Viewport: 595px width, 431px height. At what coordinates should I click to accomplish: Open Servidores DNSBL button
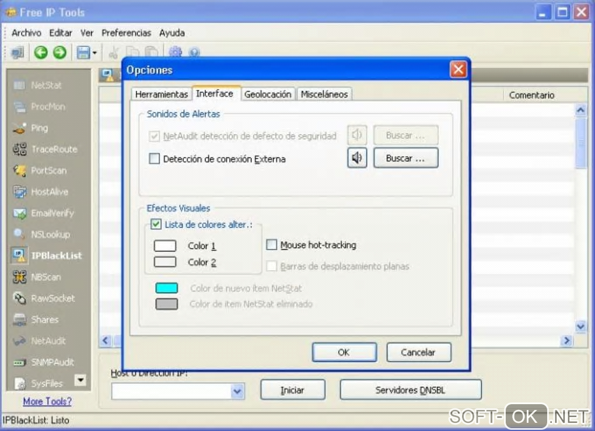point(411,390)
